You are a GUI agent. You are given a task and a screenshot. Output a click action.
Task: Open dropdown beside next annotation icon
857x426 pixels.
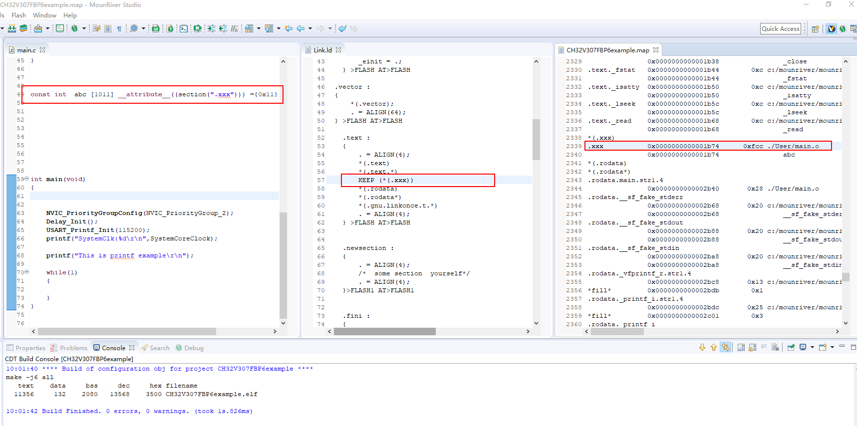pyautogui.click(x=259, y=28)
